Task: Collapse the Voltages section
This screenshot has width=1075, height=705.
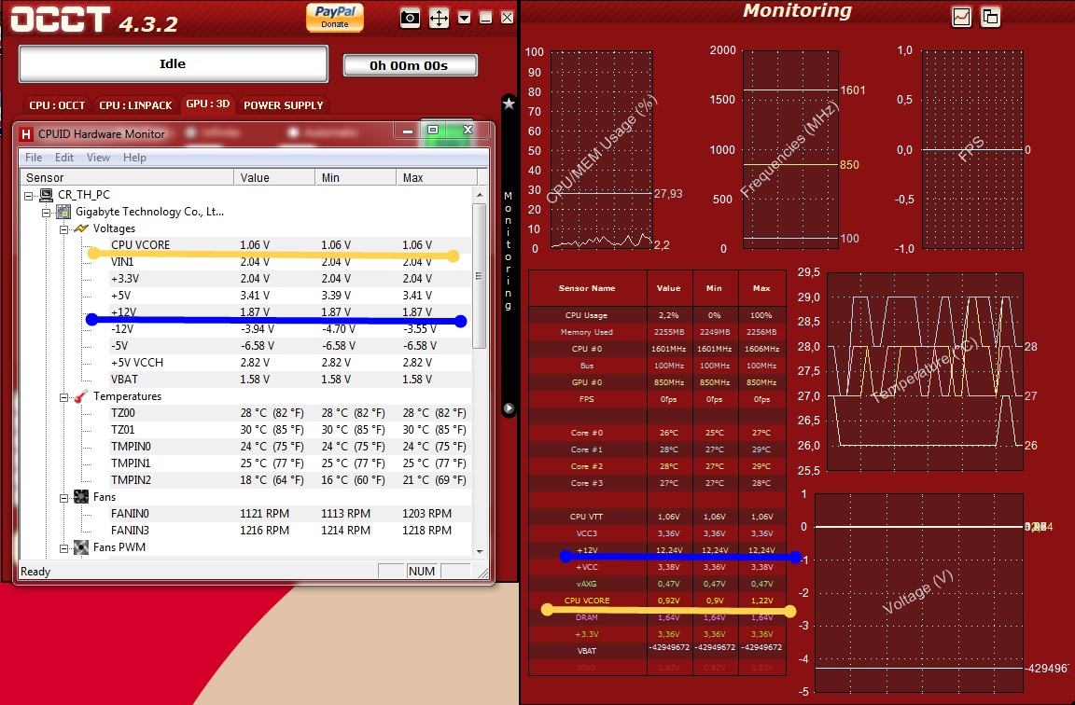Action: (63, 229)
